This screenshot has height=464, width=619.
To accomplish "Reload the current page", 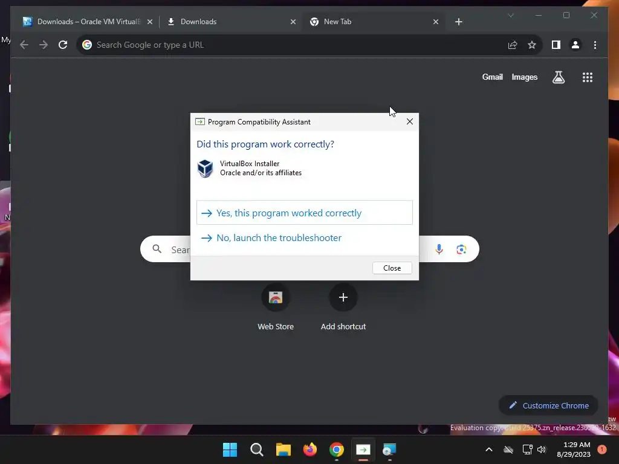I will (63, 45).
